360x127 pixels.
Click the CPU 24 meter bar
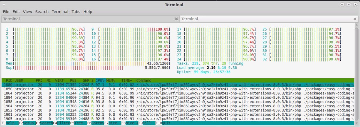click(217, 59)
